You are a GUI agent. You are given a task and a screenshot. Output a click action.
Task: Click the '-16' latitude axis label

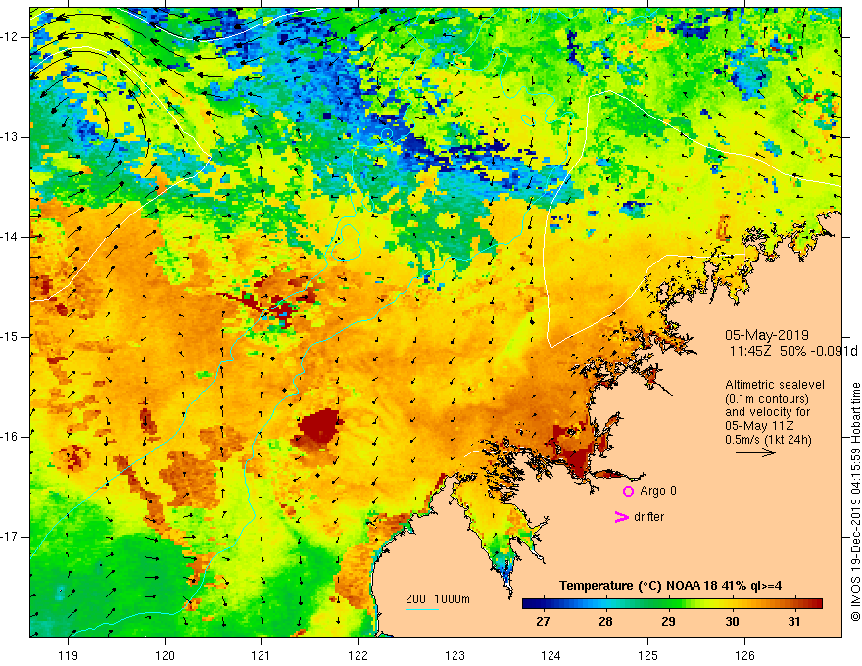tap(11, 437)
